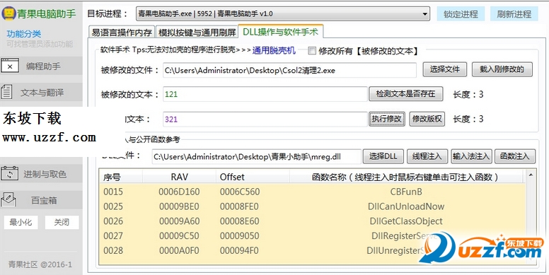549x275 pixels.
Task: Click the function list scrollbar up arrow
Action: [x=531, y=175]
